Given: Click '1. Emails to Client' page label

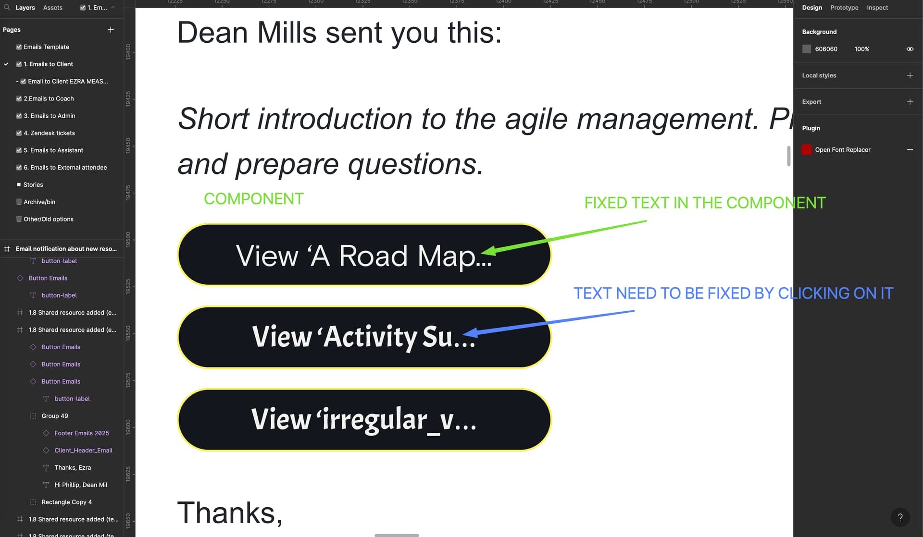Looking at the screenshot, I should tap(48, 64).
